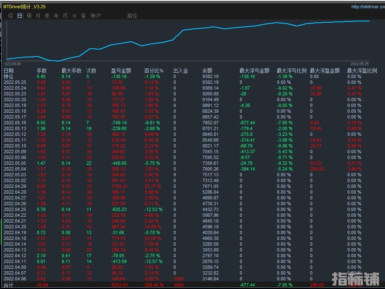
Task: Click the 最大手数 column header
Action: [72, 71]
